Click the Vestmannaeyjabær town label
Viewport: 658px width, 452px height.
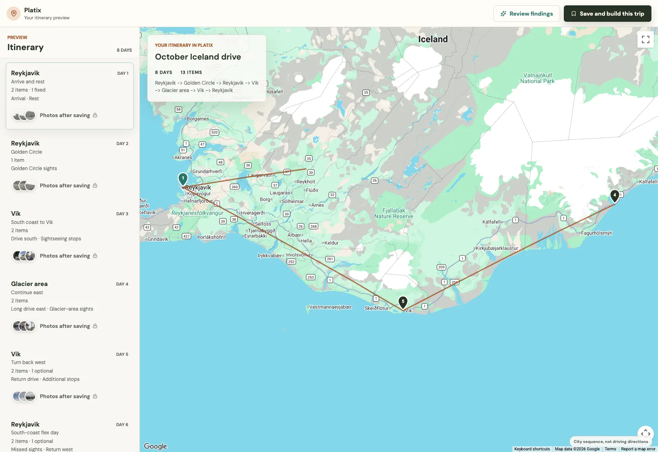(x=330, y=307)
